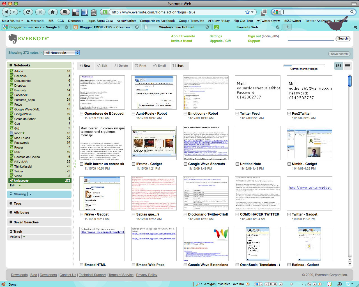Open the Most Visited bookmarks menu
Viewport: 359px width, 287px height.
pos(12,21)
